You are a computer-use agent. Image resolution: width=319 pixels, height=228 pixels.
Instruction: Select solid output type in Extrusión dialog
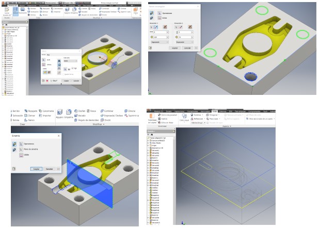click(x=45, y=72)
